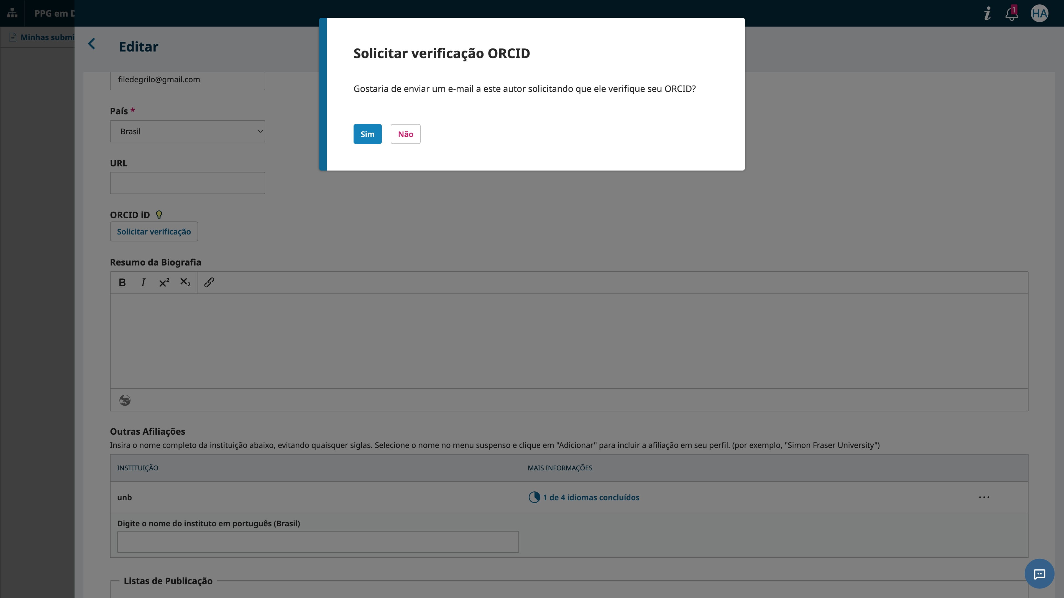
Task: Select the superscript formatting tool
Action: [164, 283]
